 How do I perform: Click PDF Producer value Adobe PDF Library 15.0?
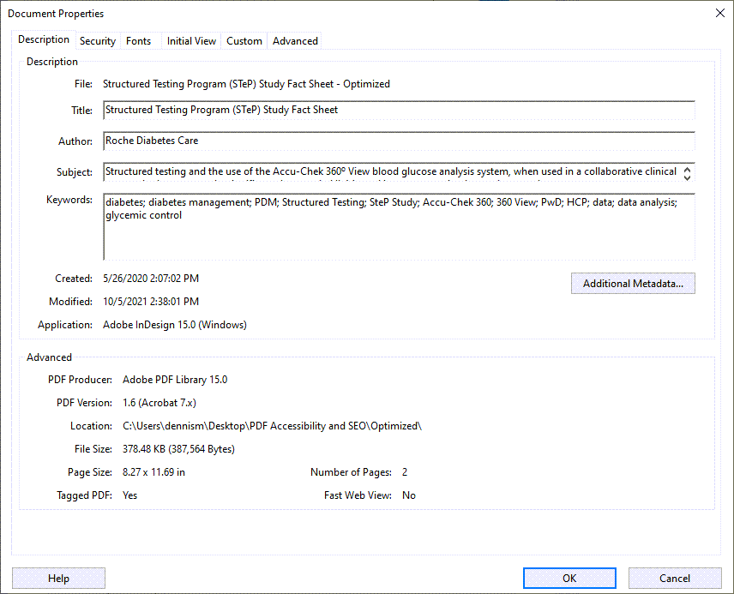tap(175, 380)
